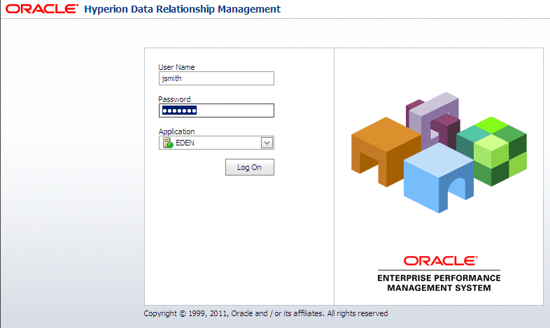Open the Application dropdown showing EDEN
The width and height of the screenshot is (550, 328).
(216, 143)
